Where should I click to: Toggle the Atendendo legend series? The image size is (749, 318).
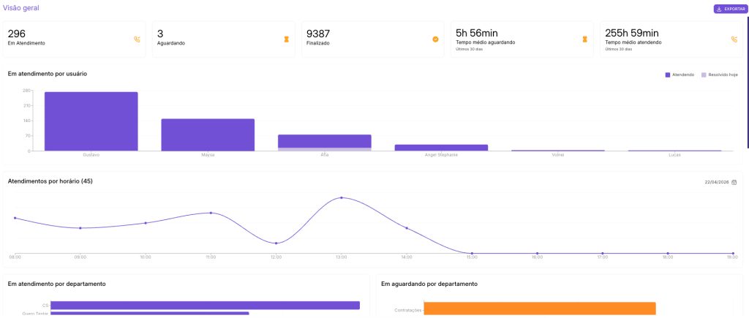coord(679,75)
